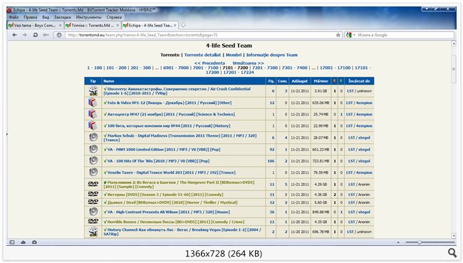Click the books icon for Автоцентр №47 row
Viewport: 463px width, 263px height.
coord(93,114)
